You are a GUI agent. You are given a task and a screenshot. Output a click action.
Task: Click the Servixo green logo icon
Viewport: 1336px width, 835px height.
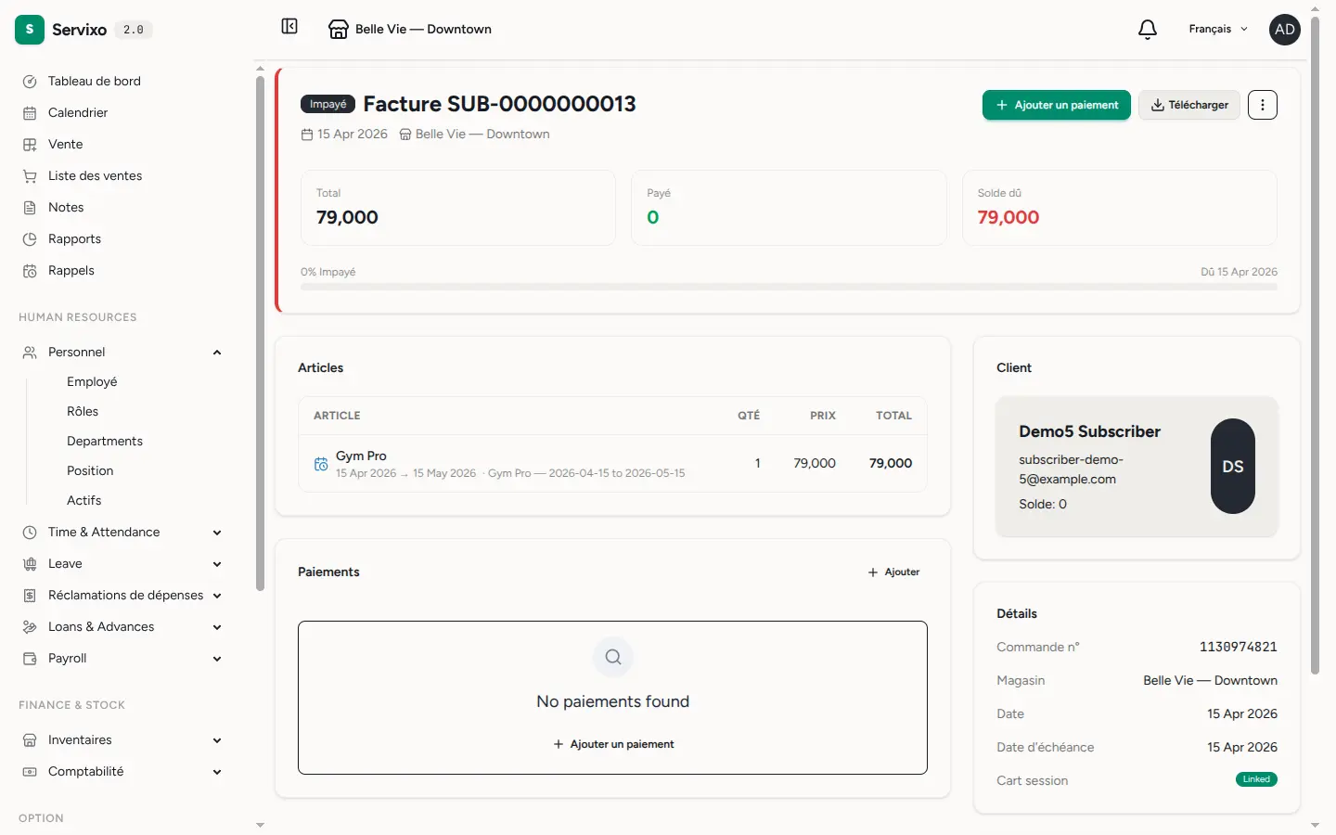coord(30,30)
